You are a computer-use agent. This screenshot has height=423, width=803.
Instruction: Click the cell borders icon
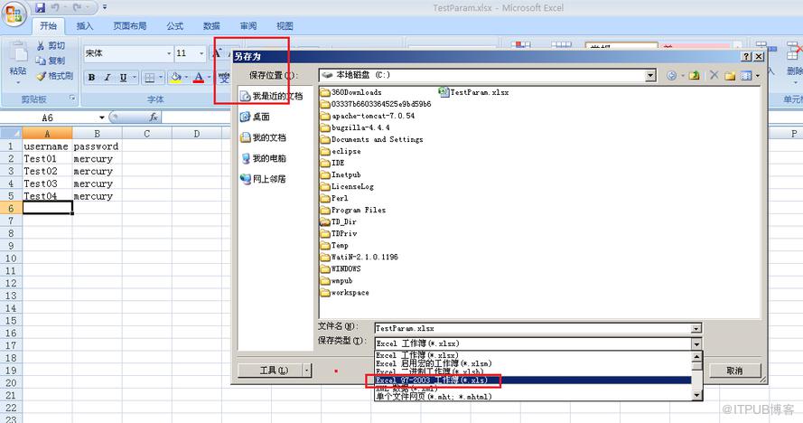pos(150,78)
